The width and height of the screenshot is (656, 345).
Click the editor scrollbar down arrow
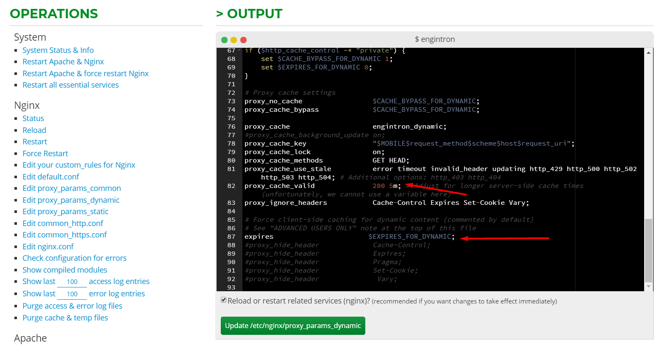pos(648,287)
